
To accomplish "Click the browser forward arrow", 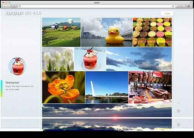I will [x=8, y=6].
